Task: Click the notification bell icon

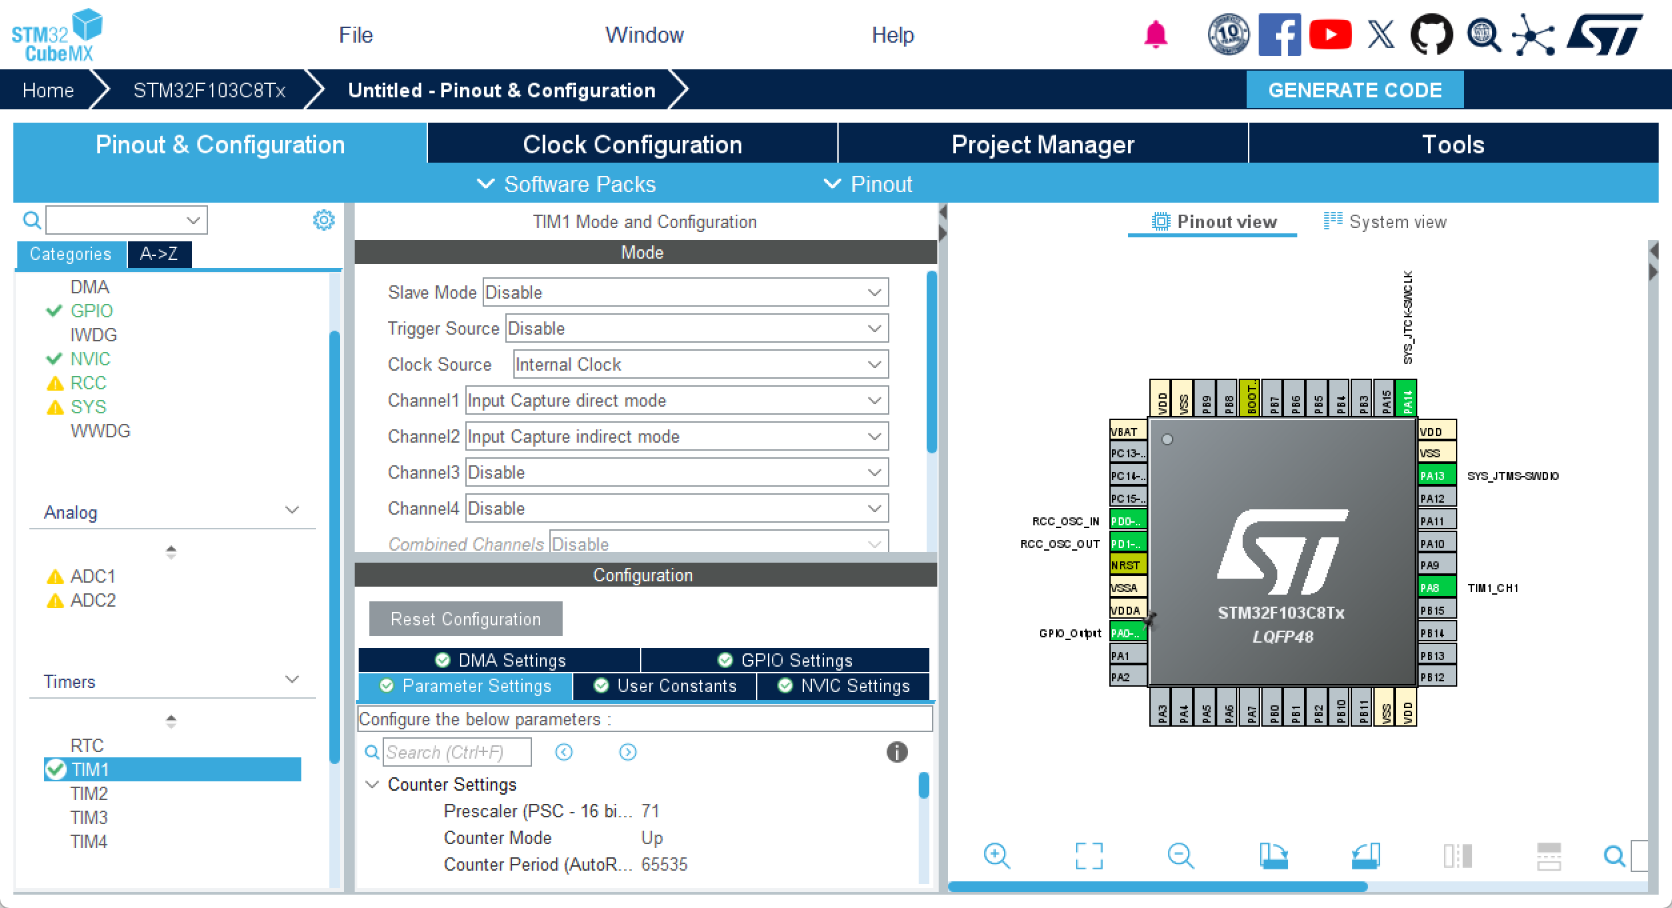Action: [1155, 35]
